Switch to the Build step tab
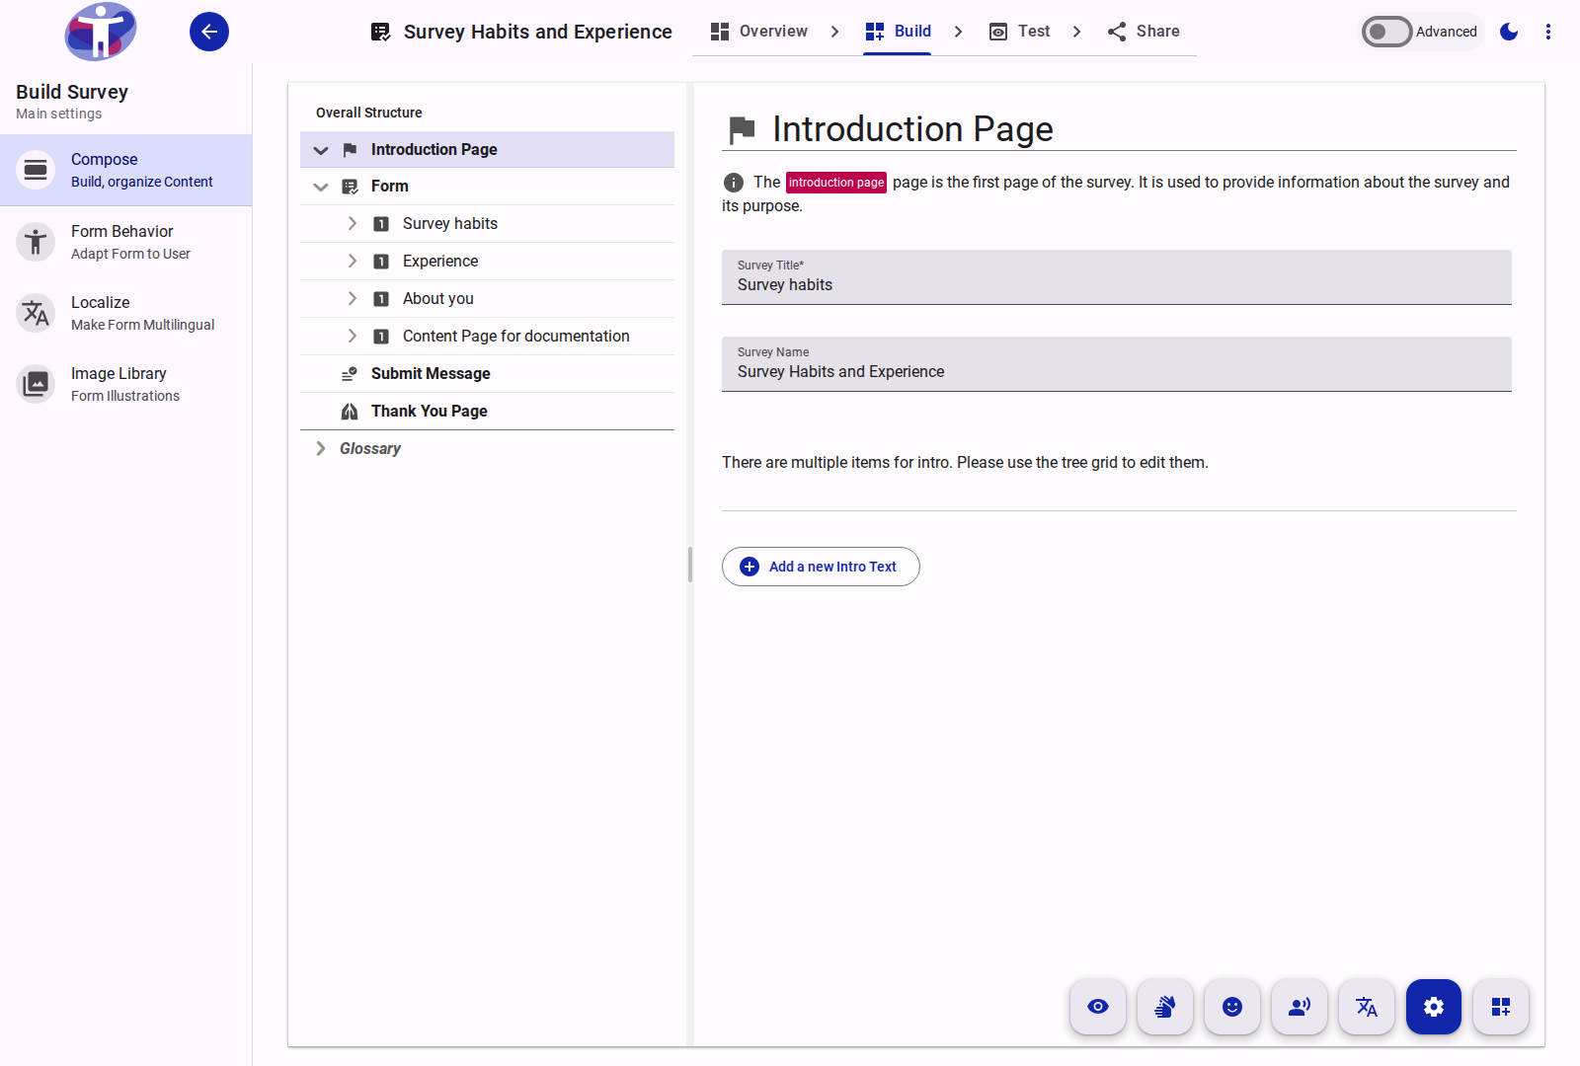1580x1066 pixels. pyautogui.click(x=898, y=32)
